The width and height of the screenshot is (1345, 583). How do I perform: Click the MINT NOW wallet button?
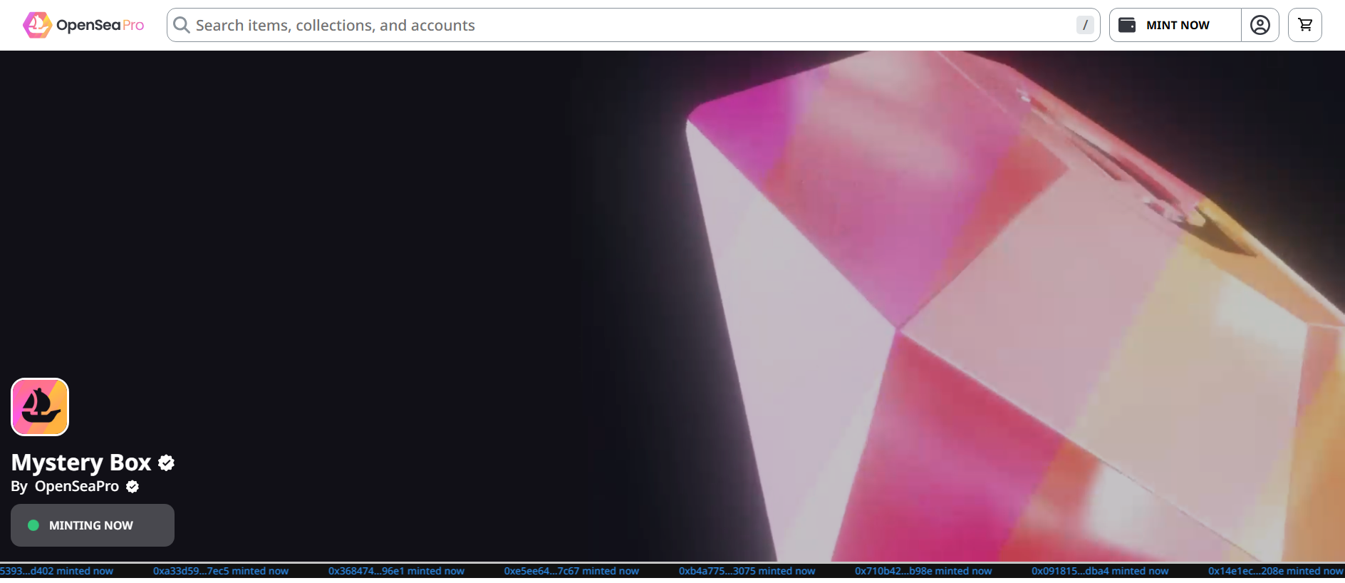1175,25
